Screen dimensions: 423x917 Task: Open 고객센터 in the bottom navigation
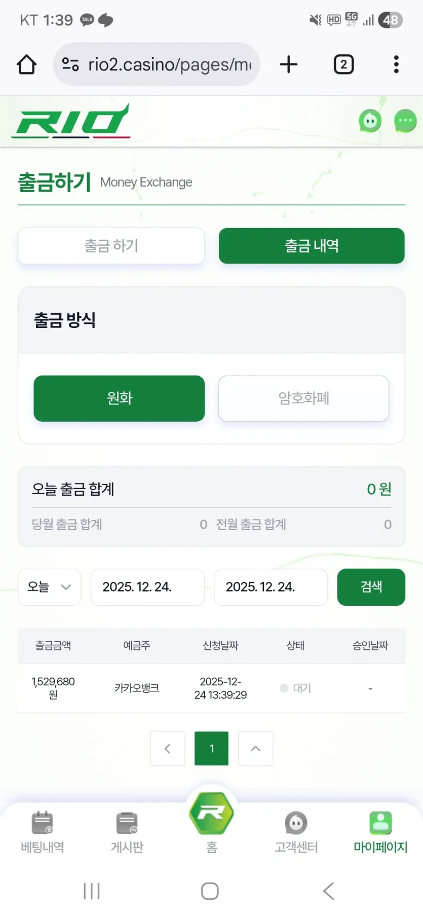(296, 832)
